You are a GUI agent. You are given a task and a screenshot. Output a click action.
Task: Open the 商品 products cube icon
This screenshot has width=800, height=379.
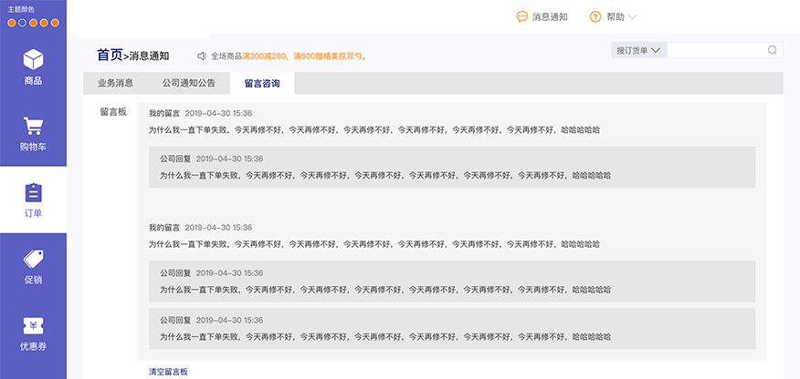33,59
